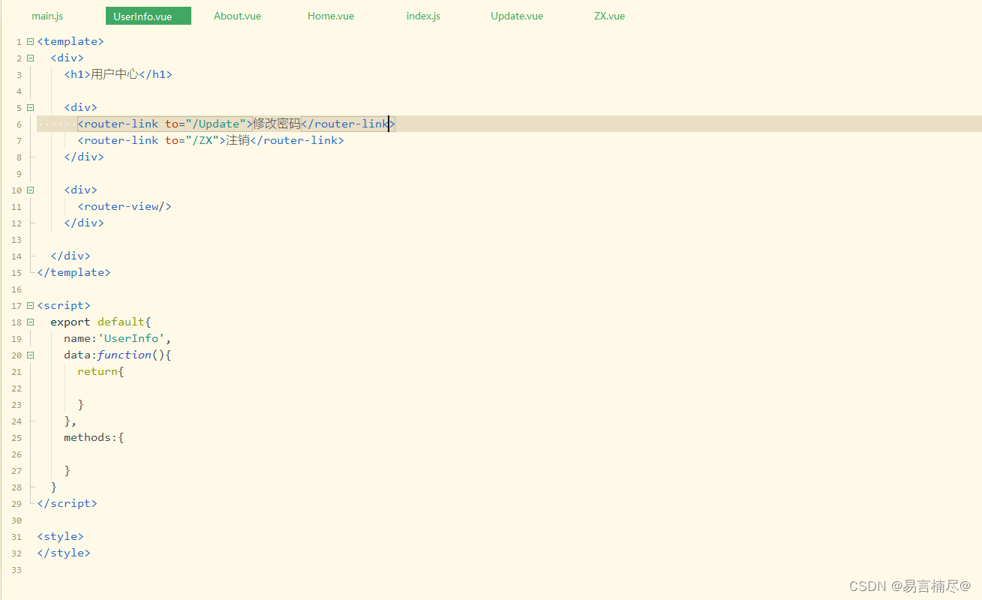Collapse the router-link div fold at line 5
982x600 pixels.
(x=29, y=107)
